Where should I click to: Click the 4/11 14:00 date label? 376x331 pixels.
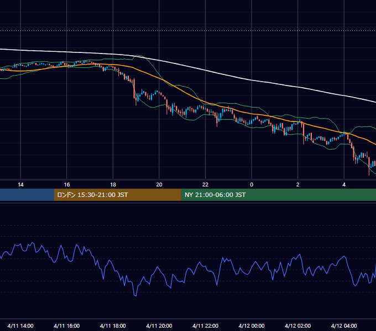tap(20, 325)
